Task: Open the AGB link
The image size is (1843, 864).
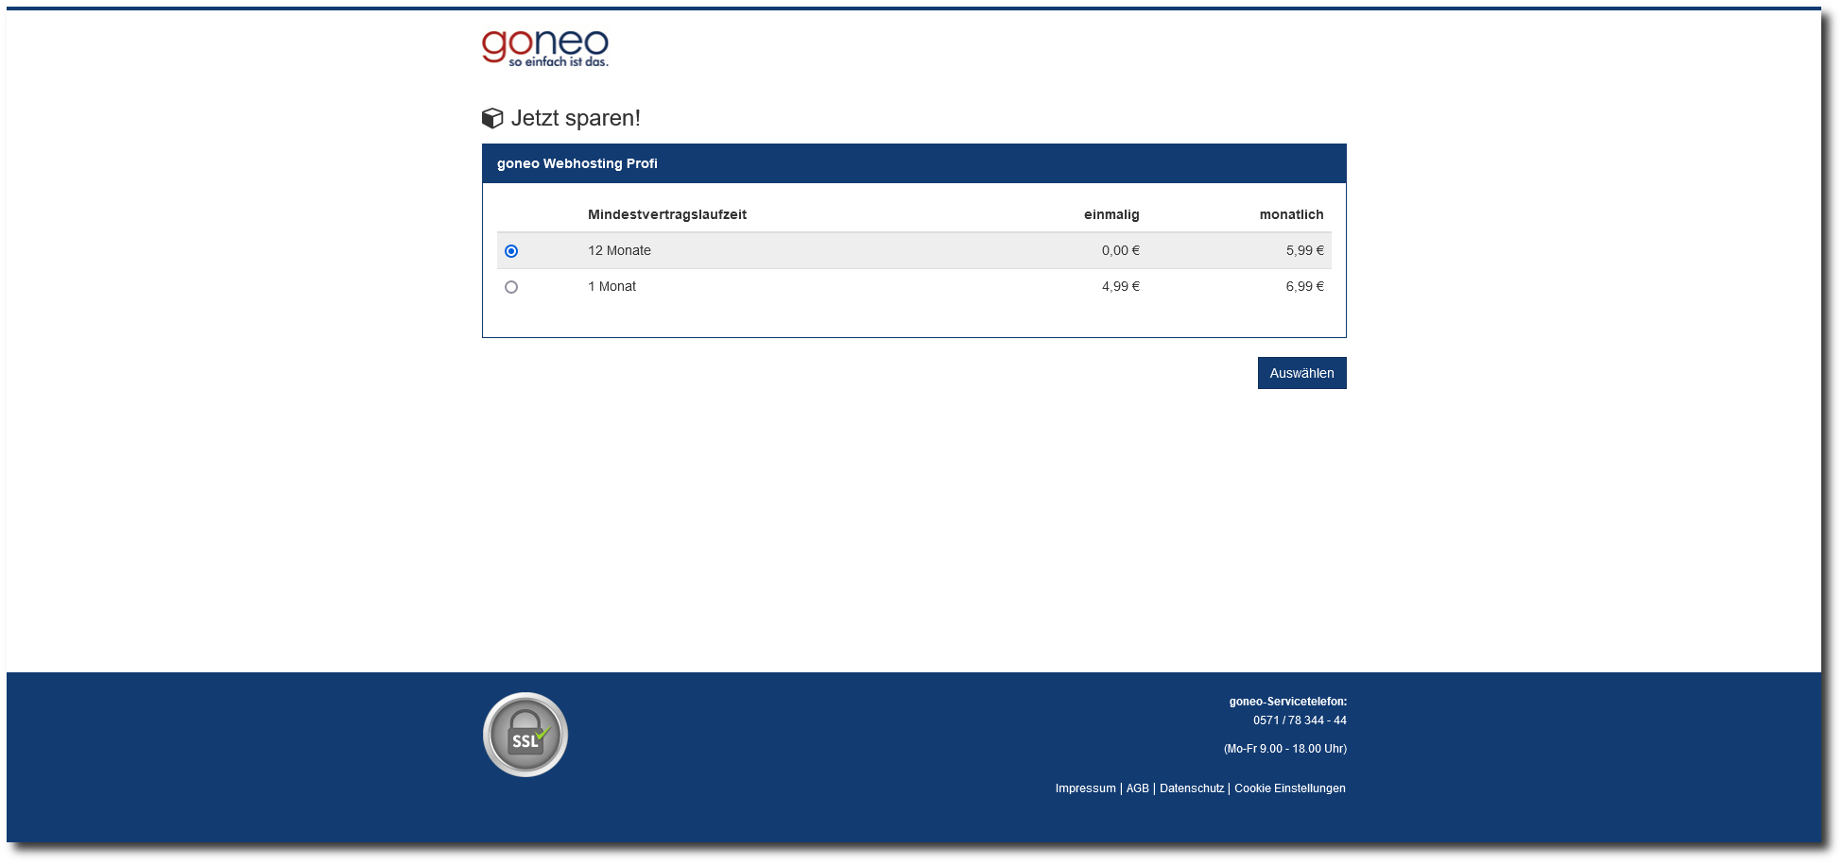Action: click(x=1137, y=788)
